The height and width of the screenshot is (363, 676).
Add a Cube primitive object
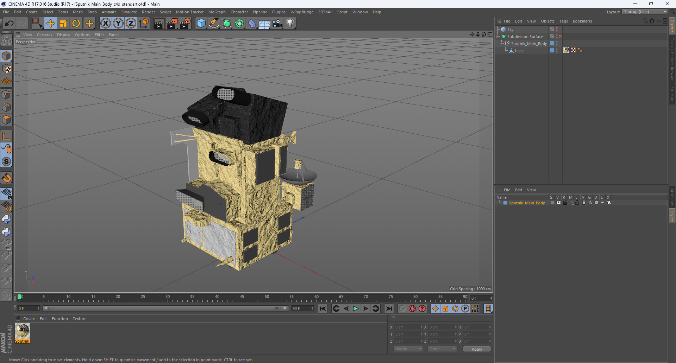pyautogui.click(x=201, y=24)
